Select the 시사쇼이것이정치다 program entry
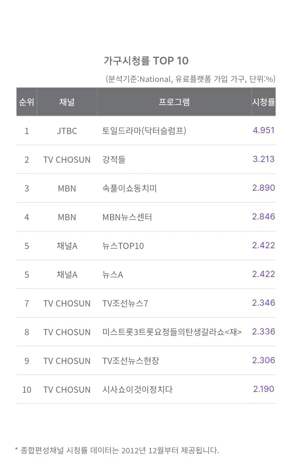Screen dimensions: 291x458 pyautogui.click(x=138, y=389)
